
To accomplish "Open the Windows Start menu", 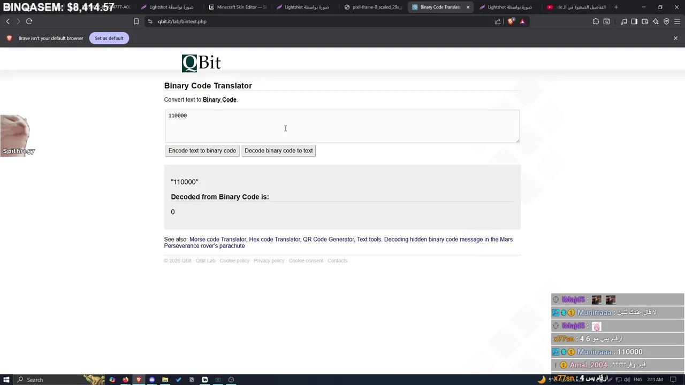I will pyautogui.click(x=6, y=380).
